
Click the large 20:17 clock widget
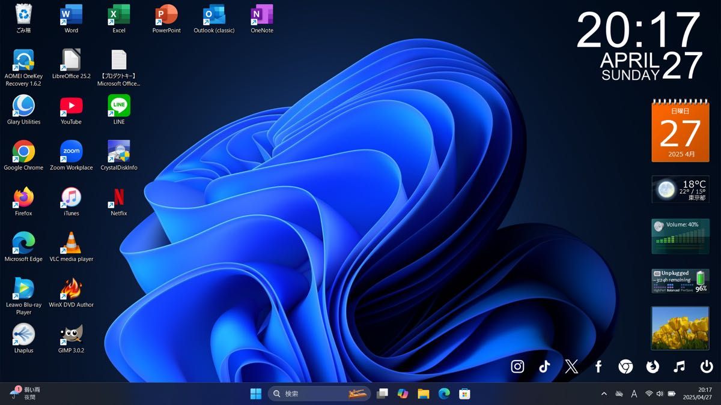click(x=639, y=30)
